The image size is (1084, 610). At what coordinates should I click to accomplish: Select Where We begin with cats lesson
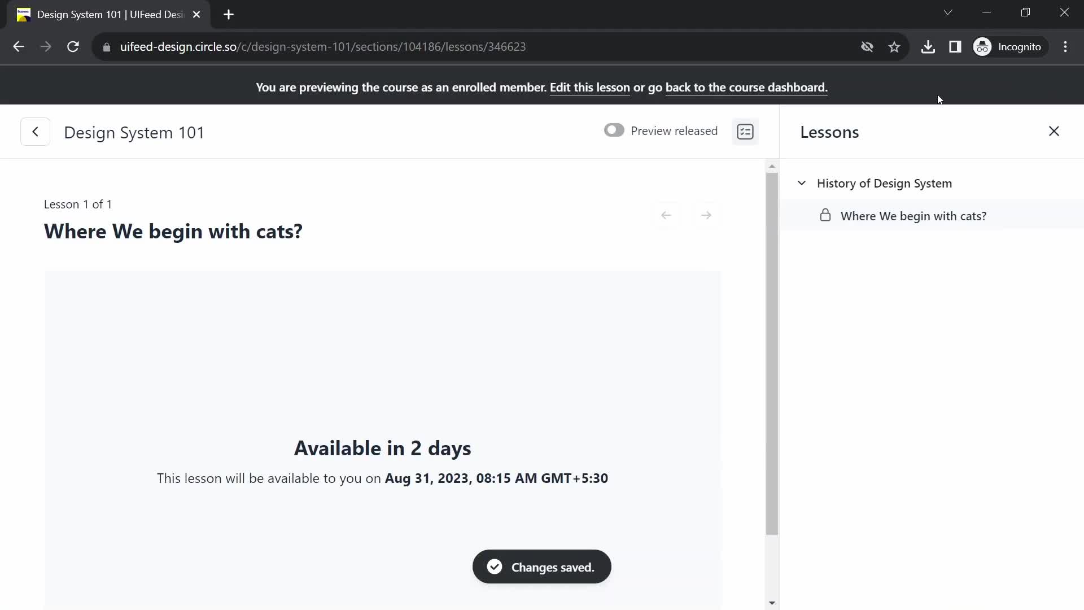[913, 216]
